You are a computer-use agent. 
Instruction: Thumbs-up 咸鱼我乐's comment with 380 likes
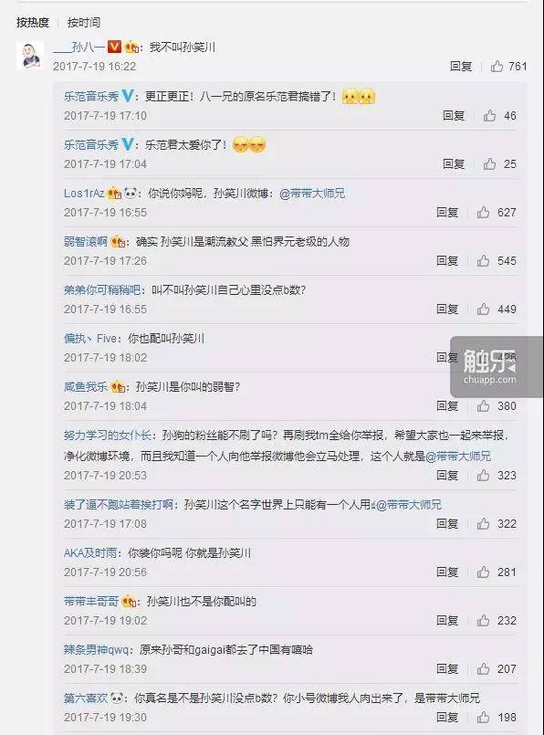coord(483,406)
